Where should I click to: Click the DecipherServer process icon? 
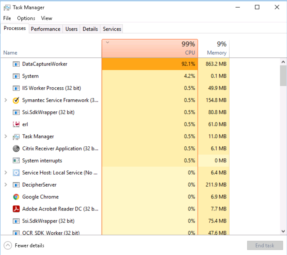point(16,185)
